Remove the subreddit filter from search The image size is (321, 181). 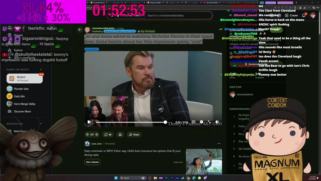click(144, 15)
